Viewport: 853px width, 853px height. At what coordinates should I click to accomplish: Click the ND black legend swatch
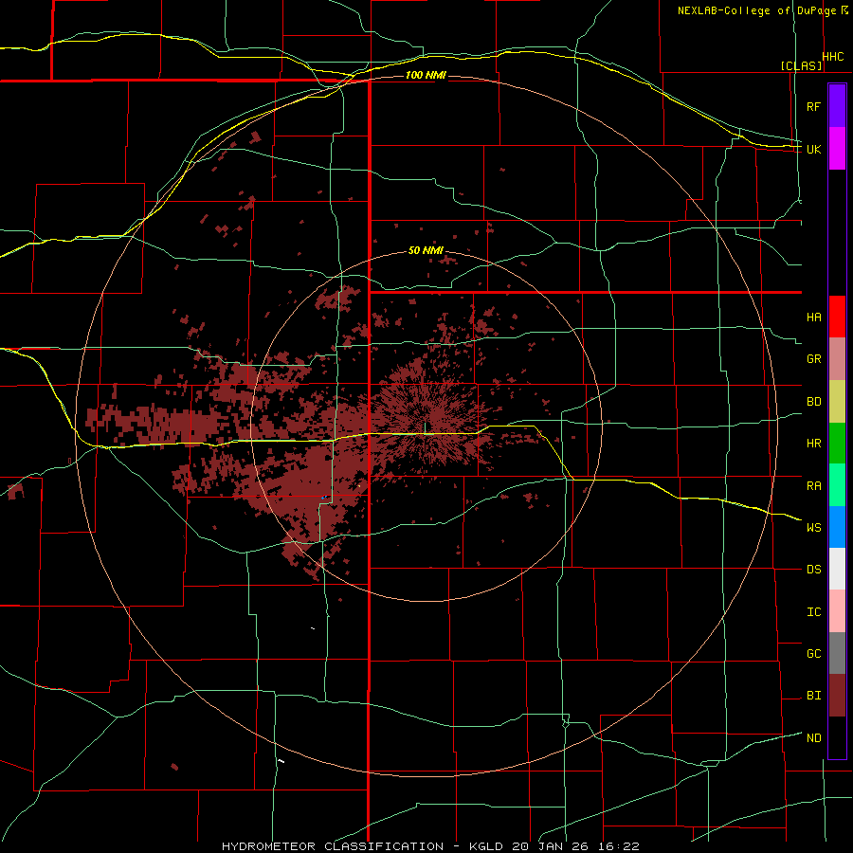pyautogui.click(x=837, y=737)
